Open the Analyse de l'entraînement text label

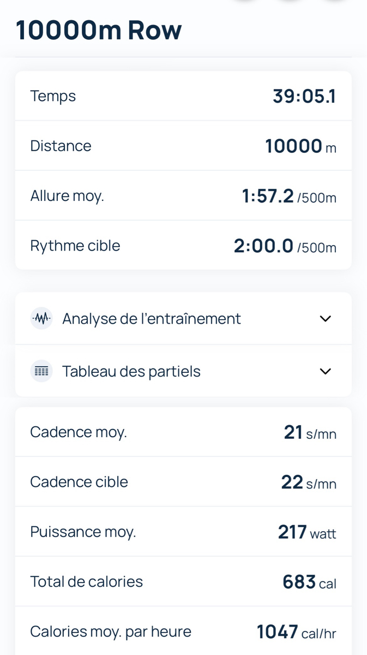(151, 318)
